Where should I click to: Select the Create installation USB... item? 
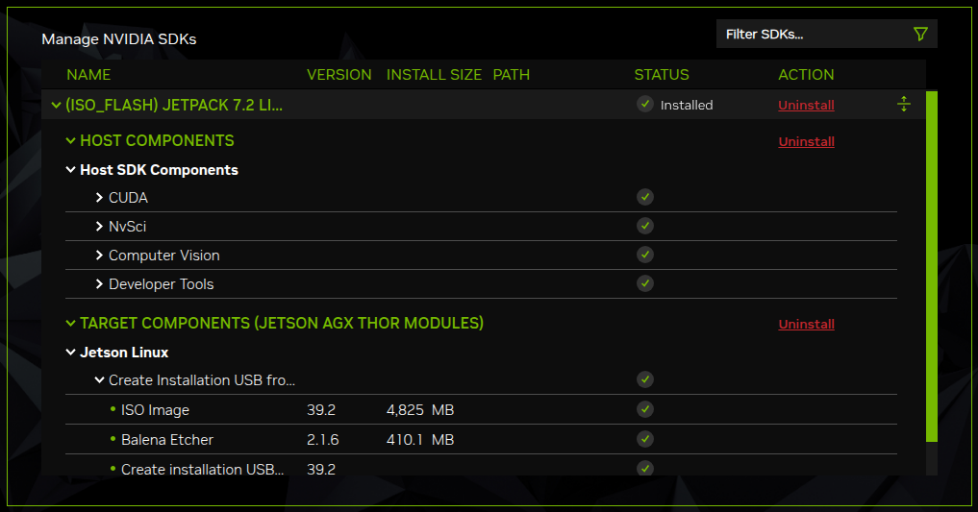pos(202,469)
